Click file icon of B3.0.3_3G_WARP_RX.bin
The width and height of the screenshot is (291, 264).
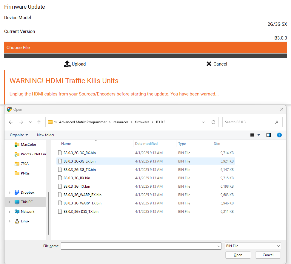(x=60, y=195)
